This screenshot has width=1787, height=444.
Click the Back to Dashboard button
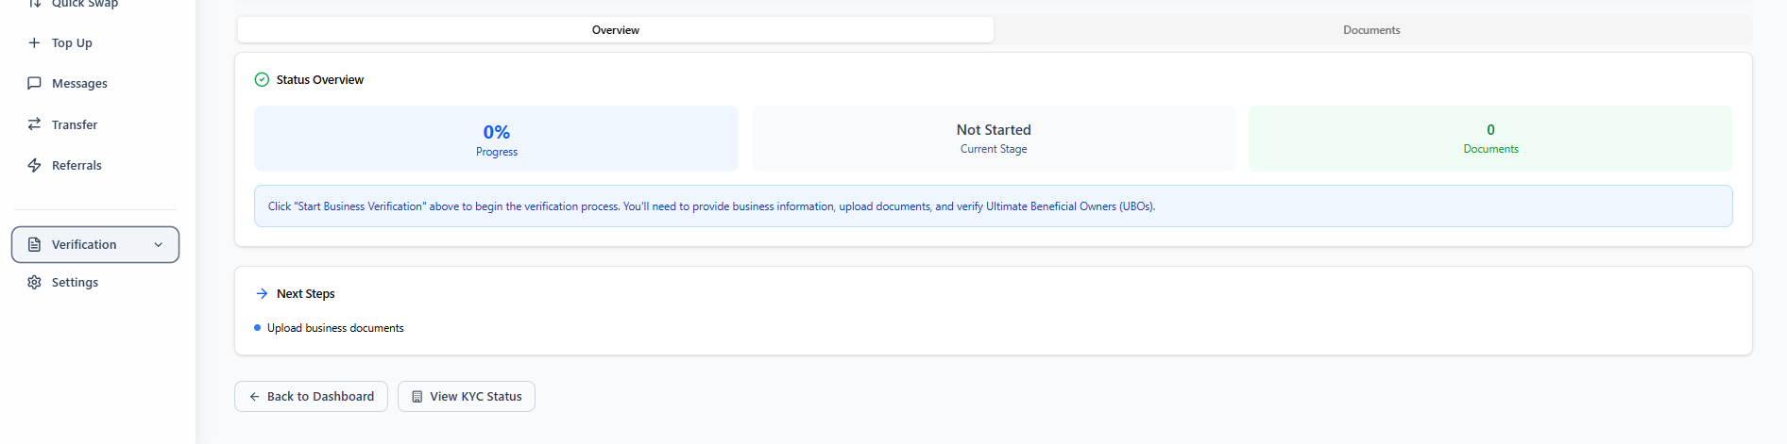pyautogui.click(x=311, y=397)
